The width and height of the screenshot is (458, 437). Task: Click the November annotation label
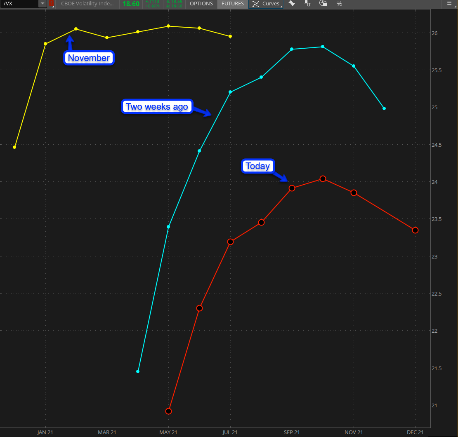(89, 58)
